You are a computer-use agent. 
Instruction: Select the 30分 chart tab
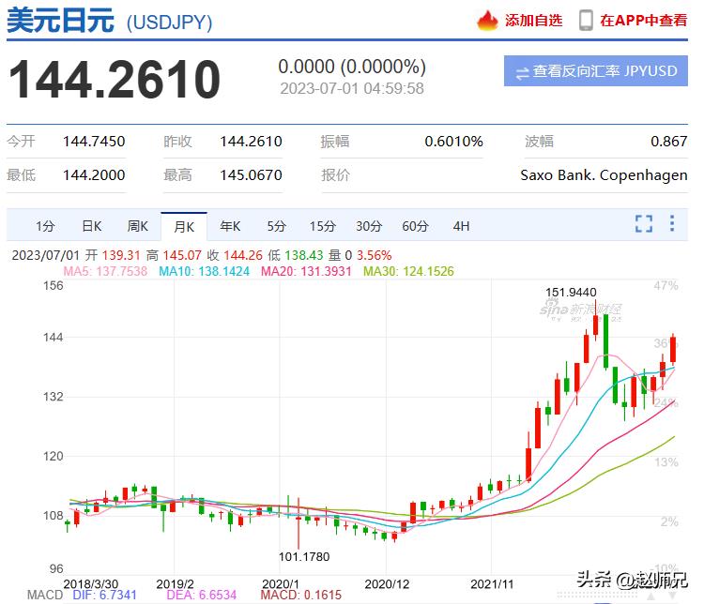369,226
